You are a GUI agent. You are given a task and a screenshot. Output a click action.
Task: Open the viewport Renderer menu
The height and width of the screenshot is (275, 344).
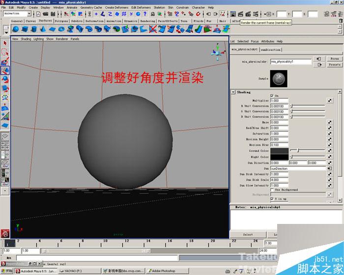[x=62, y=39]
